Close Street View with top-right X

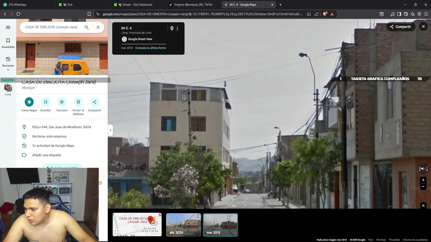coord(423,27)
